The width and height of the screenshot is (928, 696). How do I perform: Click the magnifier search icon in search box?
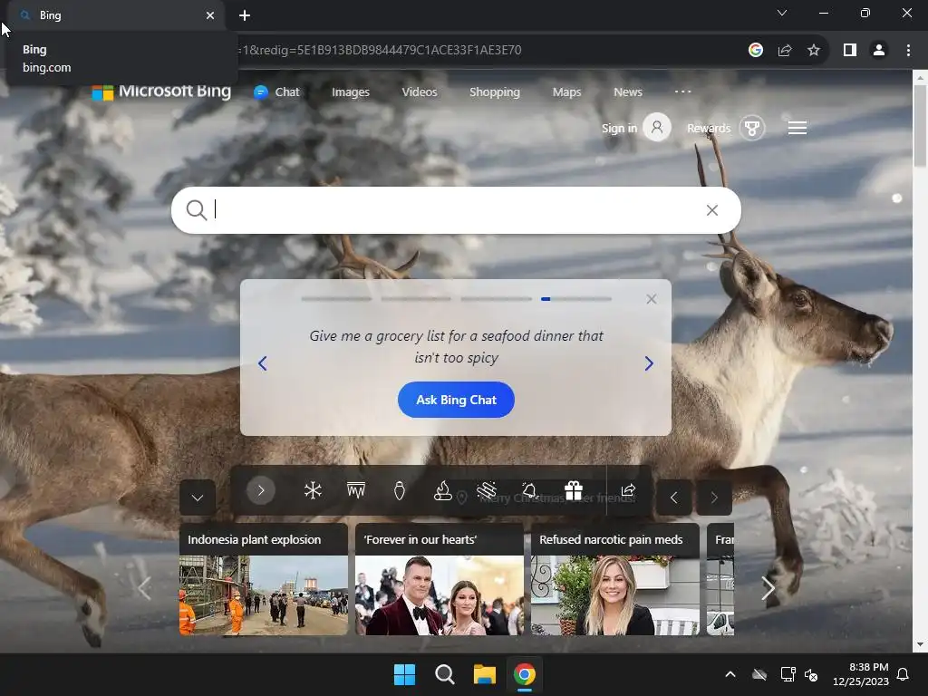click(197, 209)
